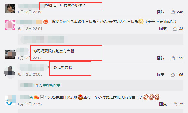Viewport: 188px width, 113px height.
Task: Like the comment with 199 likes
Action: coord(173,58)
